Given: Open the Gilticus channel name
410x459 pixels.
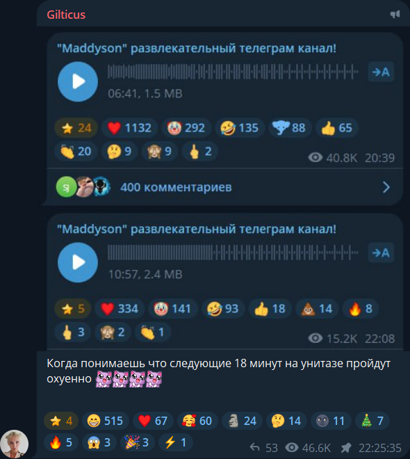Looking at the screenshot, I should [x=66, y=15].
